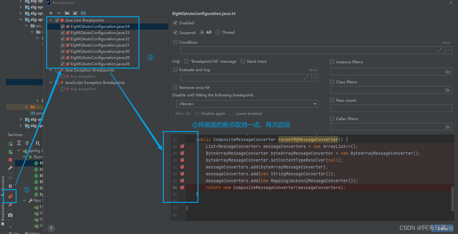Expand the Condition editor field
The width and height of the screenshot is (458, 234).
pyautogui.click(x=440, y=50)
